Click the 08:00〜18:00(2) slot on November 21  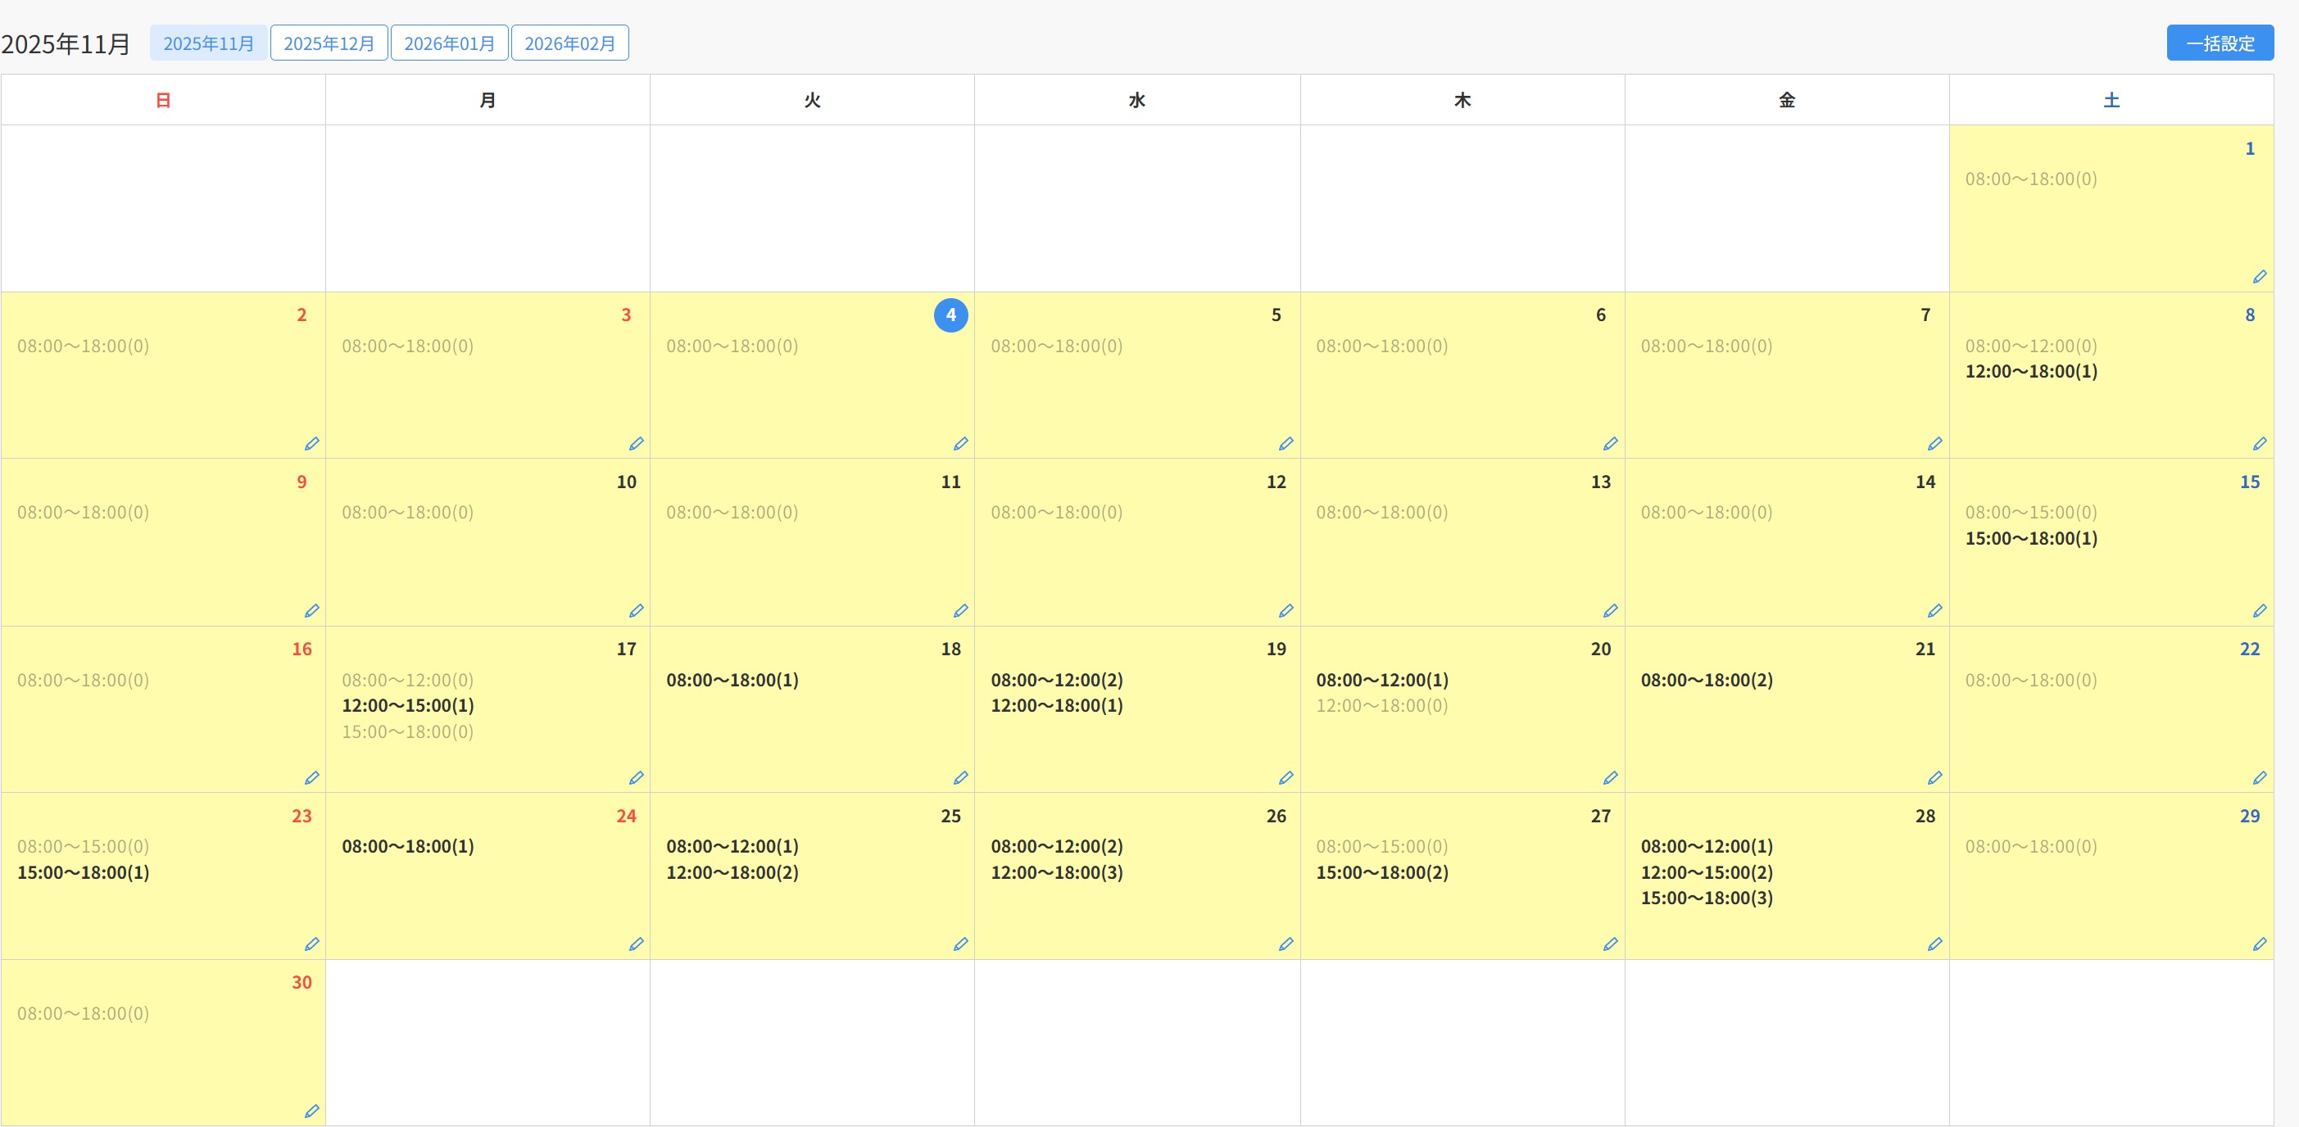[1706, 680]
